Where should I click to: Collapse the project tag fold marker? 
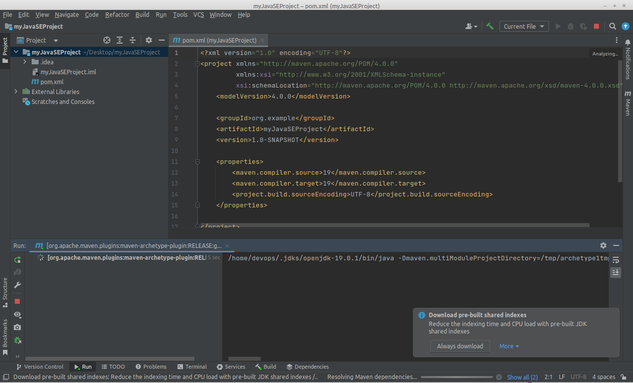point(197,64)
